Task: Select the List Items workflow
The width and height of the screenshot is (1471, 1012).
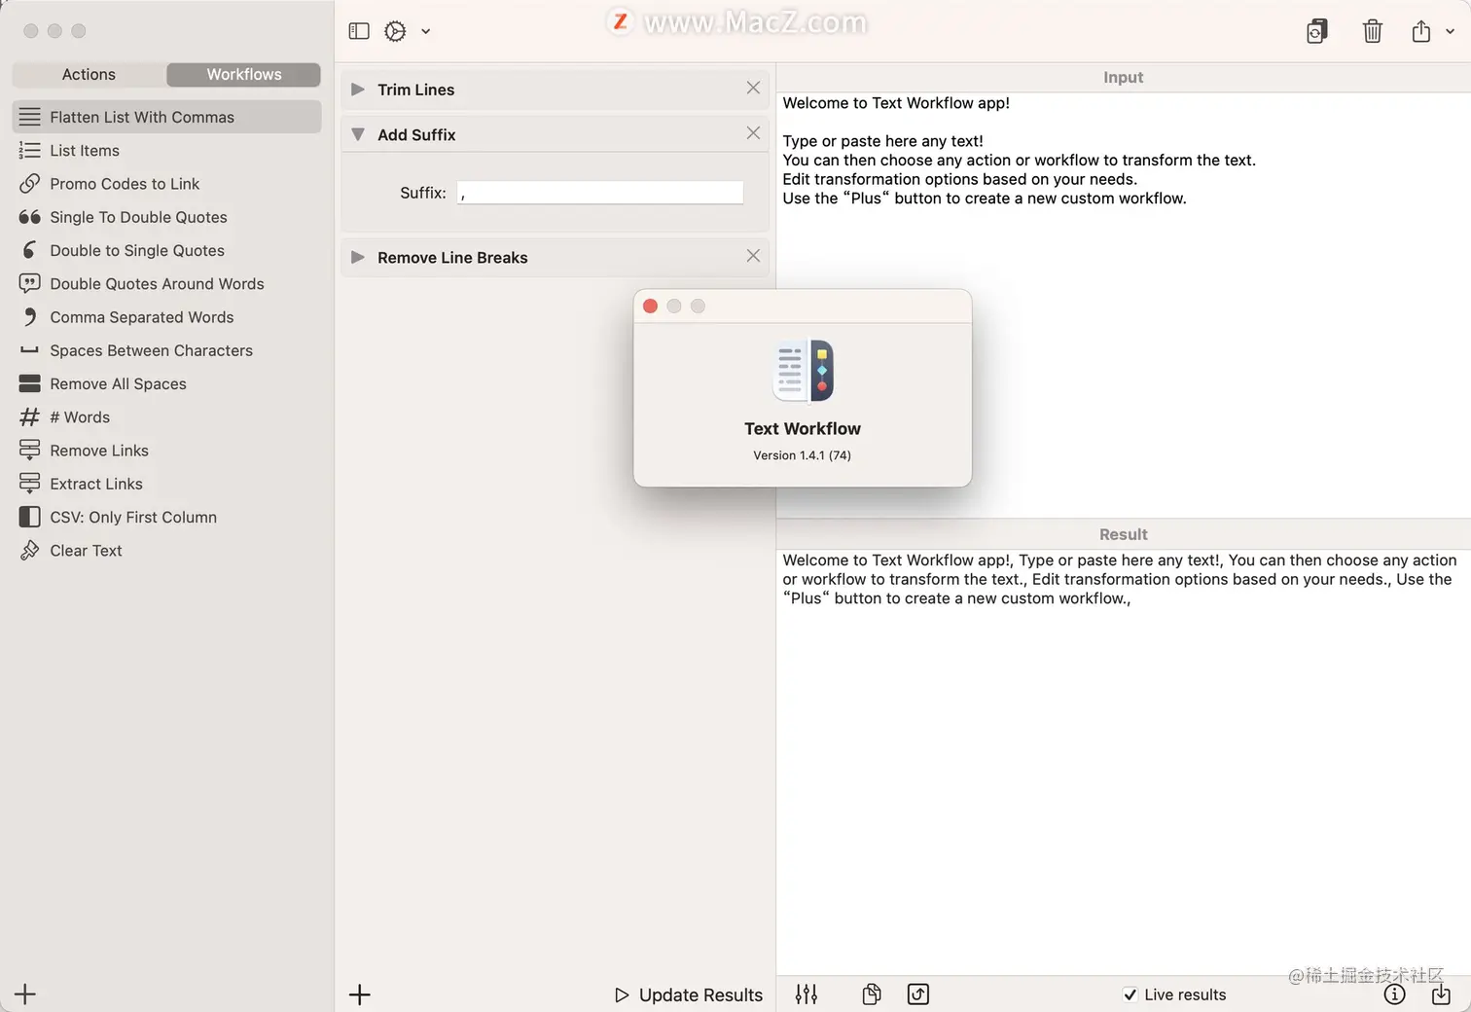Action: (x=166, y=151)
